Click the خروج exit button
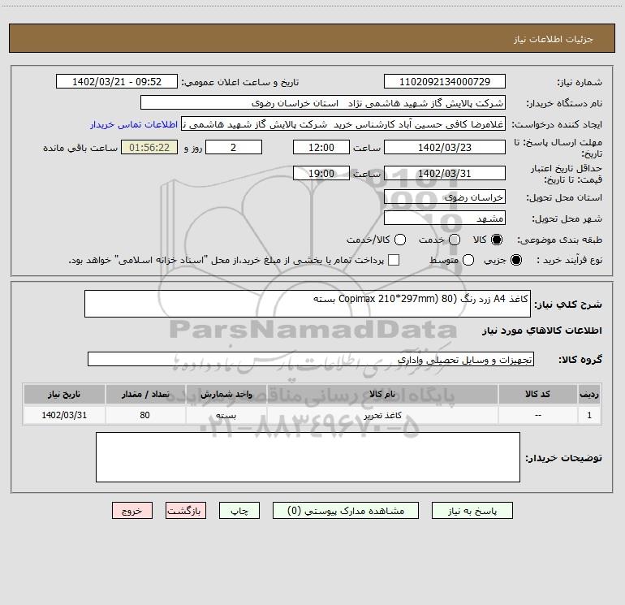Viewport: 625px width, 605px height. 132,511
